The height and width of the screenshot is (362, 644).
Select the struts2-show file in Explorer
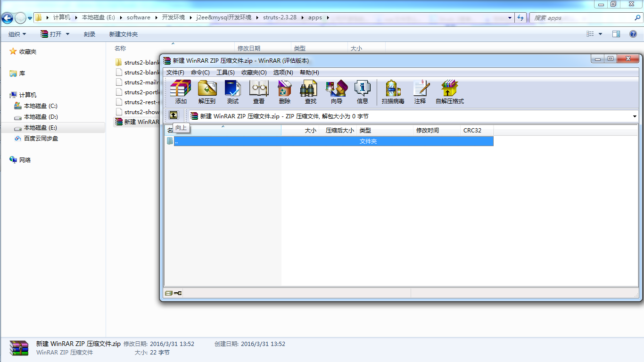tap(137, 112)
